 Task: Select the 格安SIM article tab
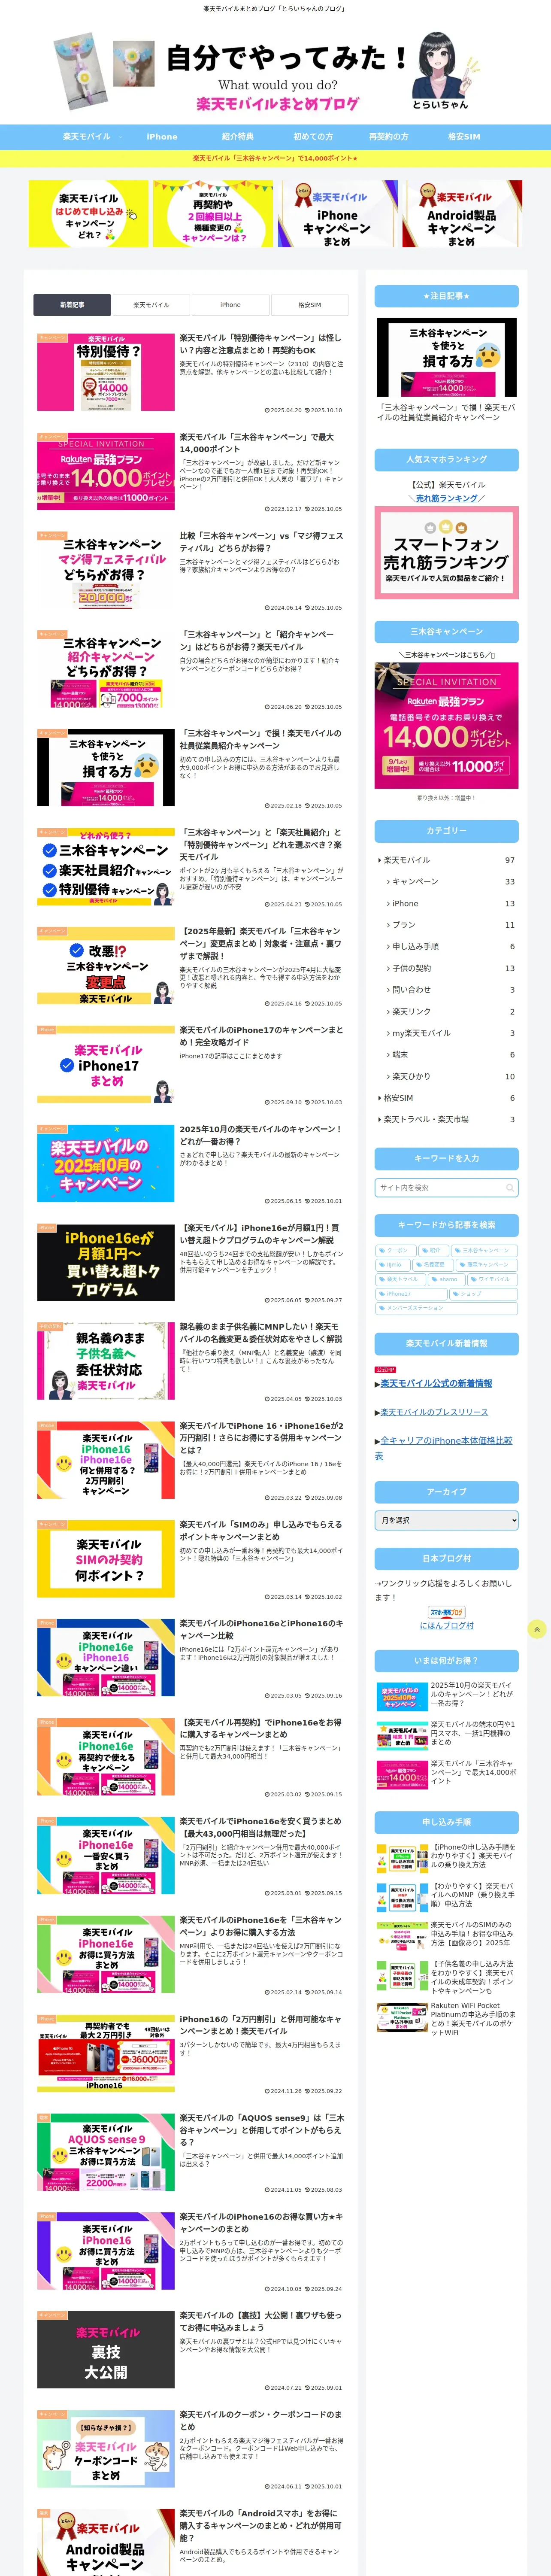[309, 304]
